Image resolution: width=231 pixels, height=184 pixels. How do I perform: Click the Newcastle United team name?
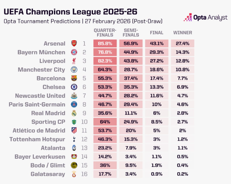coord(40,96)
